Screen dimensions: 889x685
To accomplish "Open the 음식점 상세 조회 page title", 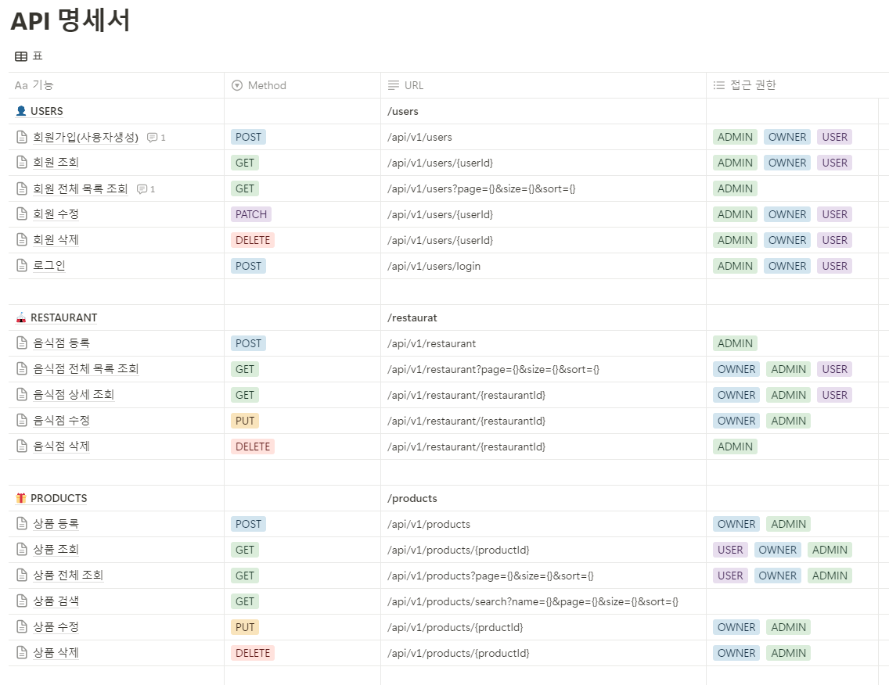I will 74,395.
